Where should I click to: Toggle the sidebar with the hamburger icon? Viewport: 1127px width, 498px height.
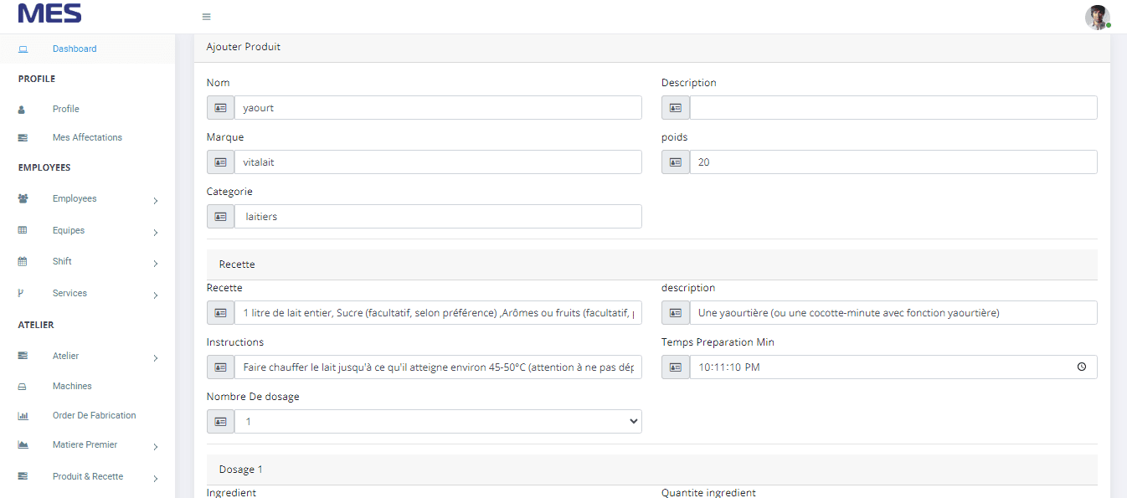coord(205,16)
